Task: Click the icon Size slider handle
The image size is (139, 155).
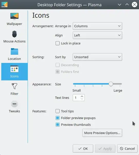Action: 111,84
